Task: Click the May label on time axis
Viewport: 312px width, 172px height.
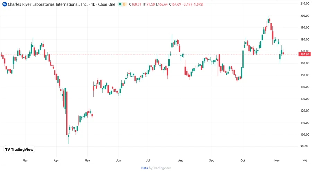Action: 87,160
